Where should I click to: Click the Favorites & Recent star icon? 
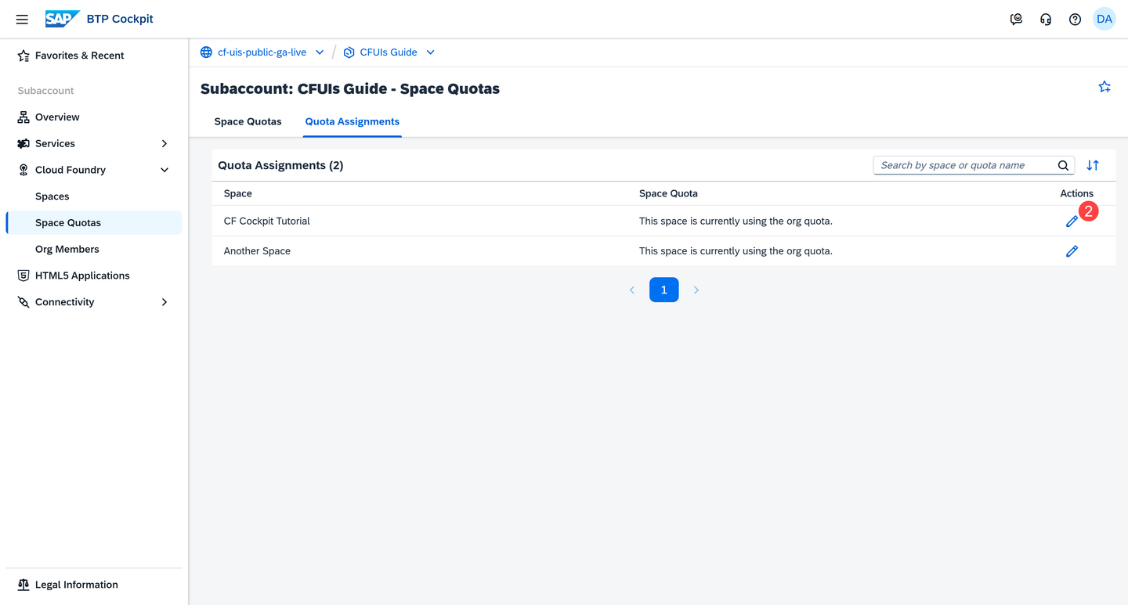pos(23,56)
